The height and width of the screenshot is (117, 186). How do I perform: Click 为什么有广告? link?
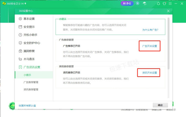point(150,30)
